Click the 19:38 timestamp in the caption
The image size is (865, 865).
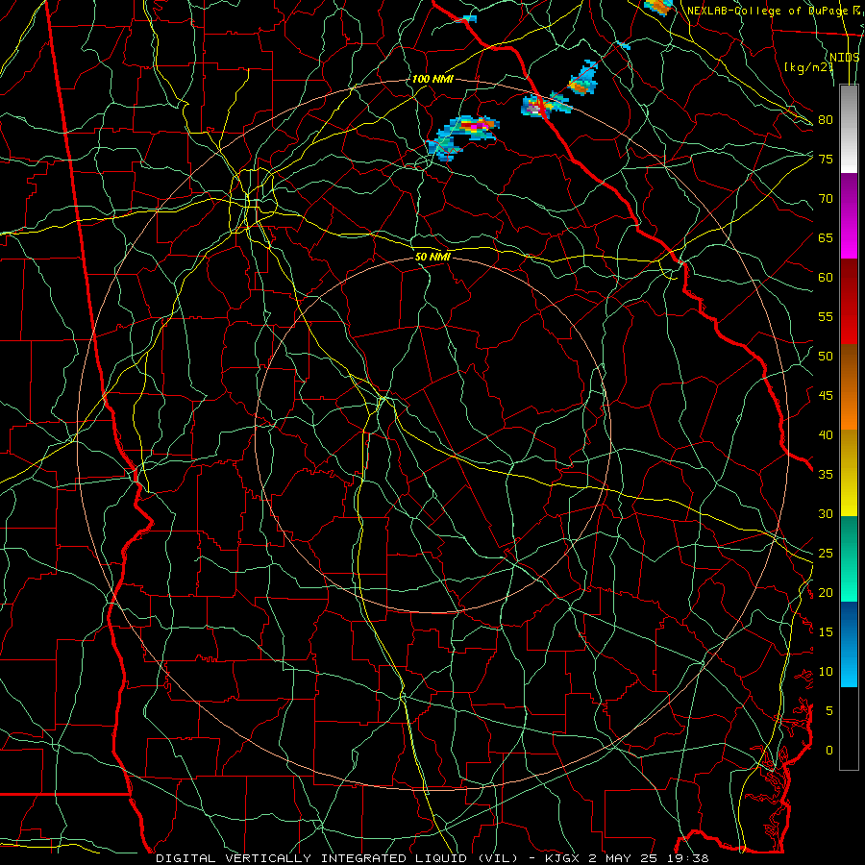(x=687, y=858)
